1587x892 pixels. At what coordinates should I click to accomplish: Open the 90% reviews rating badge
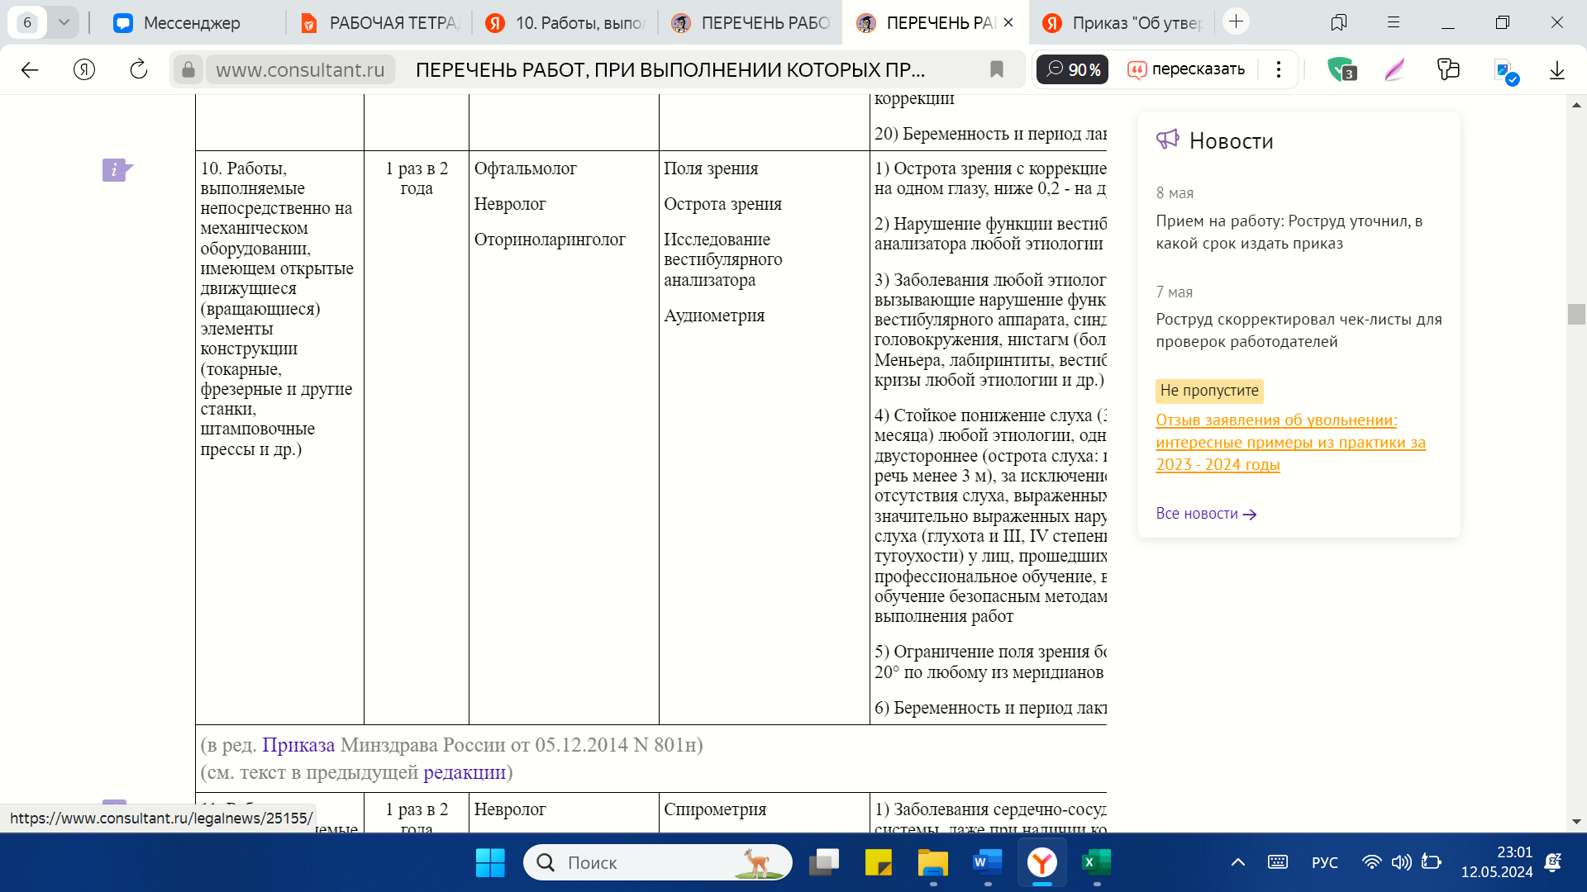coord(1072,70)
